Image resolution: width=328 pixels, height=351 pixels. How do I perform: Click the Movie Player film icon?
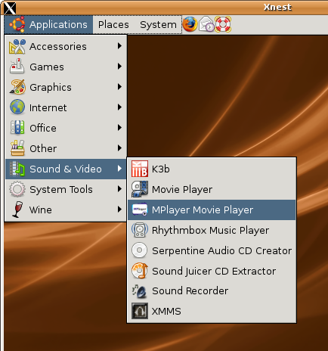pyautogui.click(x=140, y=189)
